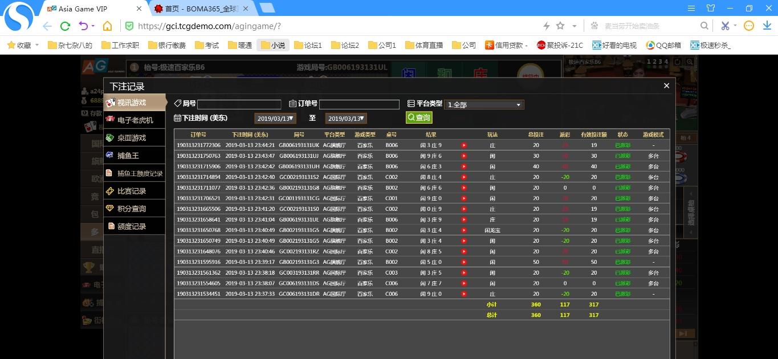Click the address bar URL
The height and width of the screenshot is (359, 778).
209,26
